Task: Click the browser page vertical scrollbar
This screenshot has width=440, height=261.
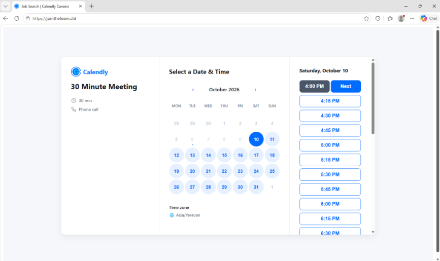Action: pyautogui.click(x=437, y=141)
